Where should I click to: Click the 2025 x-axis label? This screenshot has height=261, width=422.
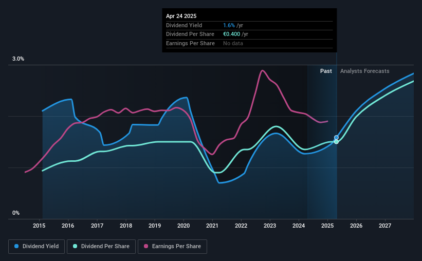327,226
